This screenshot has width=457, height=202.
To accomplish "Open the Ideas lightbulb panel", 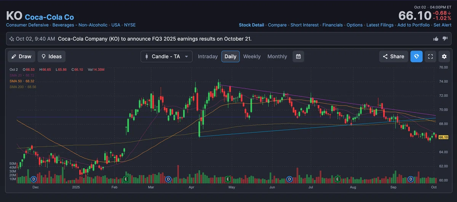I will (51, 56).
